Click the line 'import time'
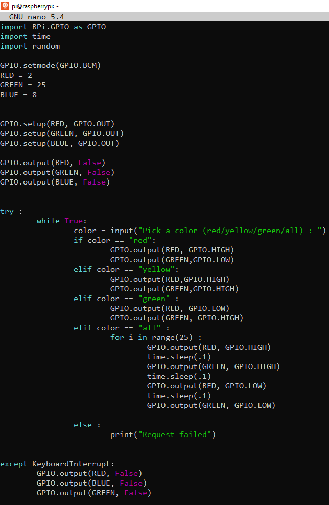329x505 pixels. pyautogui.click(x=25, y=36)
